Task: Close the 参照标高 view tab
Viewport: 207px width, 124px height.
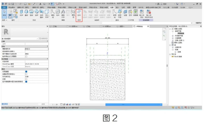Action: coord(148,27)
